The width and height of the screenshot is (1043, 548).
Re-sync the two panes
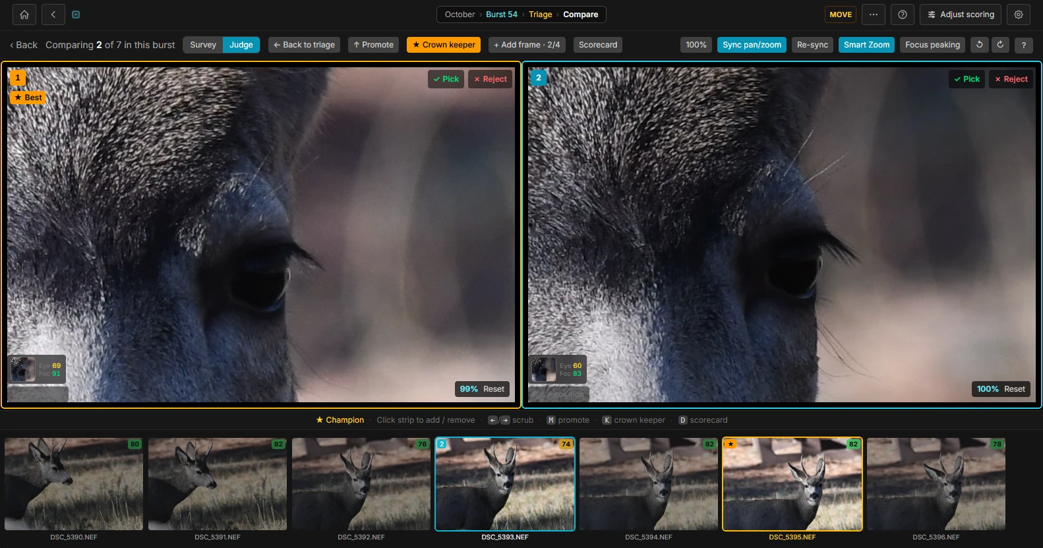[812, 45]
